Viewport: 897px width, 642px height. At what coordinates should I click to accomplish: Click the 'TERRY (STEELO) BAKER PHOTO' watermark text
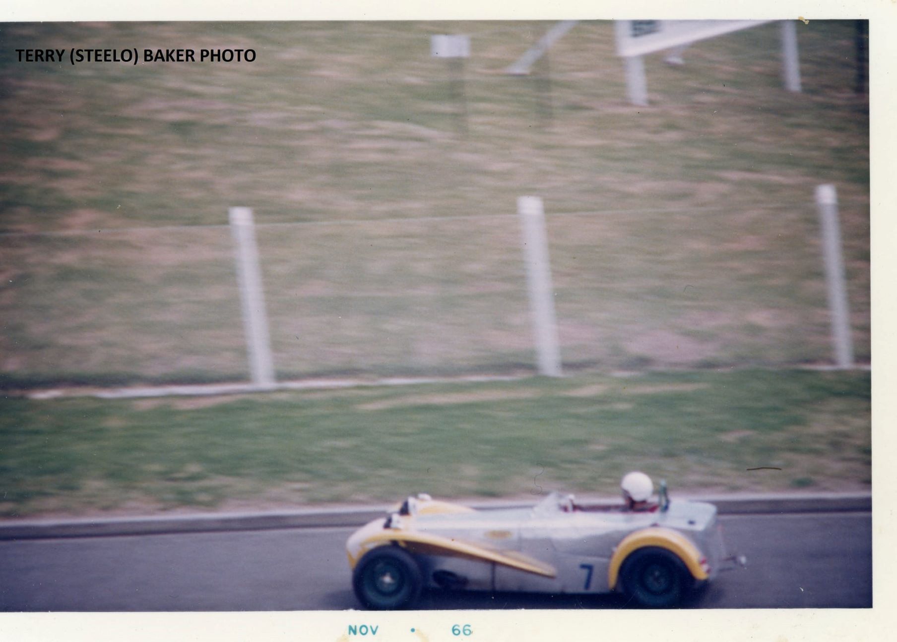click(x=135, y=56)
